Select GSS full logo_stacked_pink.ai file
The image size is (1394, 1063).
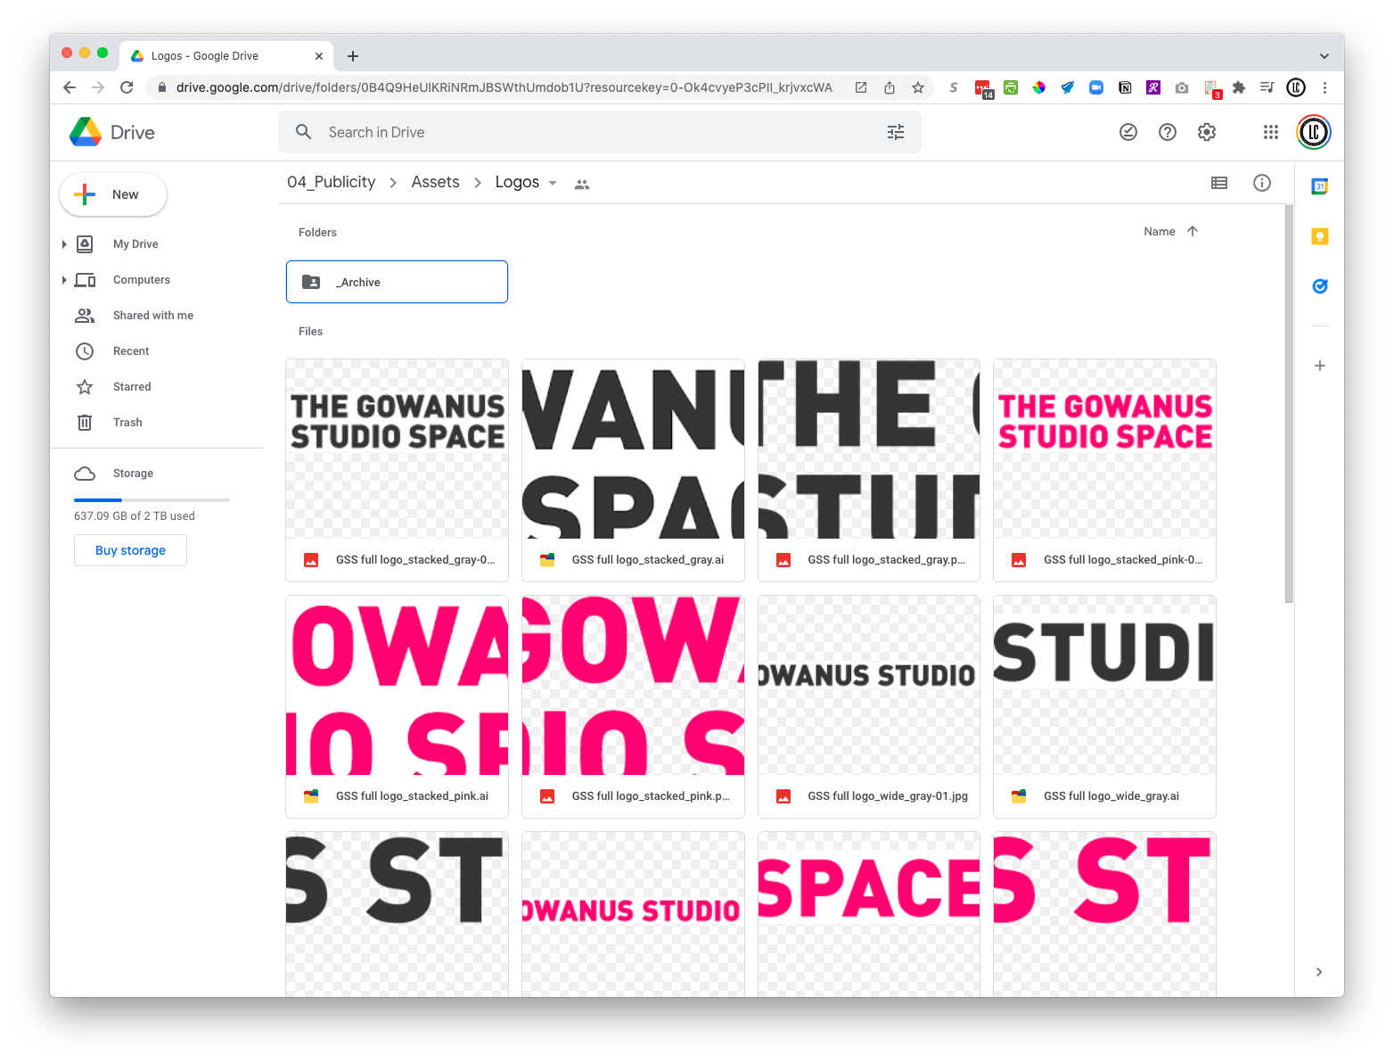click(x=397, y=706)
